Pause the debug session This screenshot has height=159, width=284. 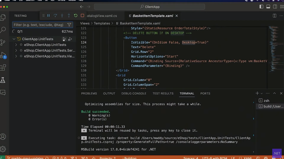49,16
